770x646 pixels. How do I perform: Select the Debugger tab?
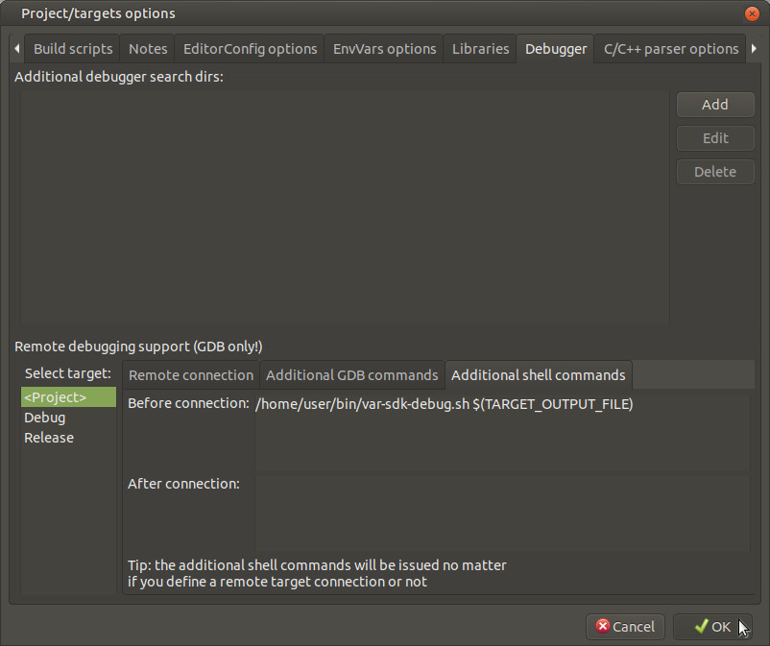click(x=556, y=49)
